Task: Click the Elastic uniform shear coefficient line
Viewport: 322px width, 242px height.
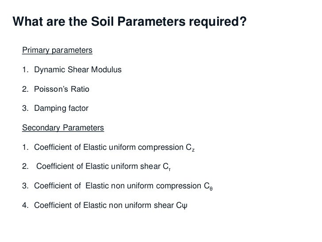Action: click(96, 167)
